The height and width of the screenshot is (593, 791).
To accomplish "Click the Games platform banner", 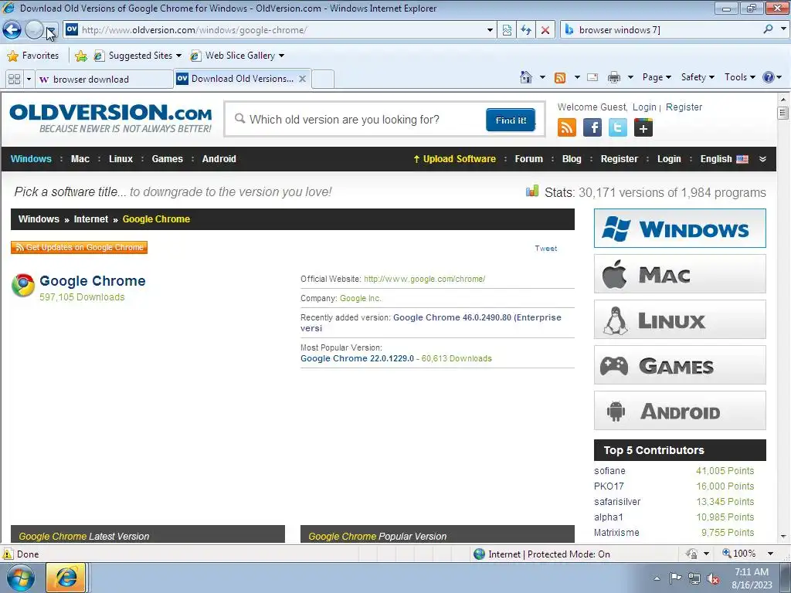I will coord(680,365).
